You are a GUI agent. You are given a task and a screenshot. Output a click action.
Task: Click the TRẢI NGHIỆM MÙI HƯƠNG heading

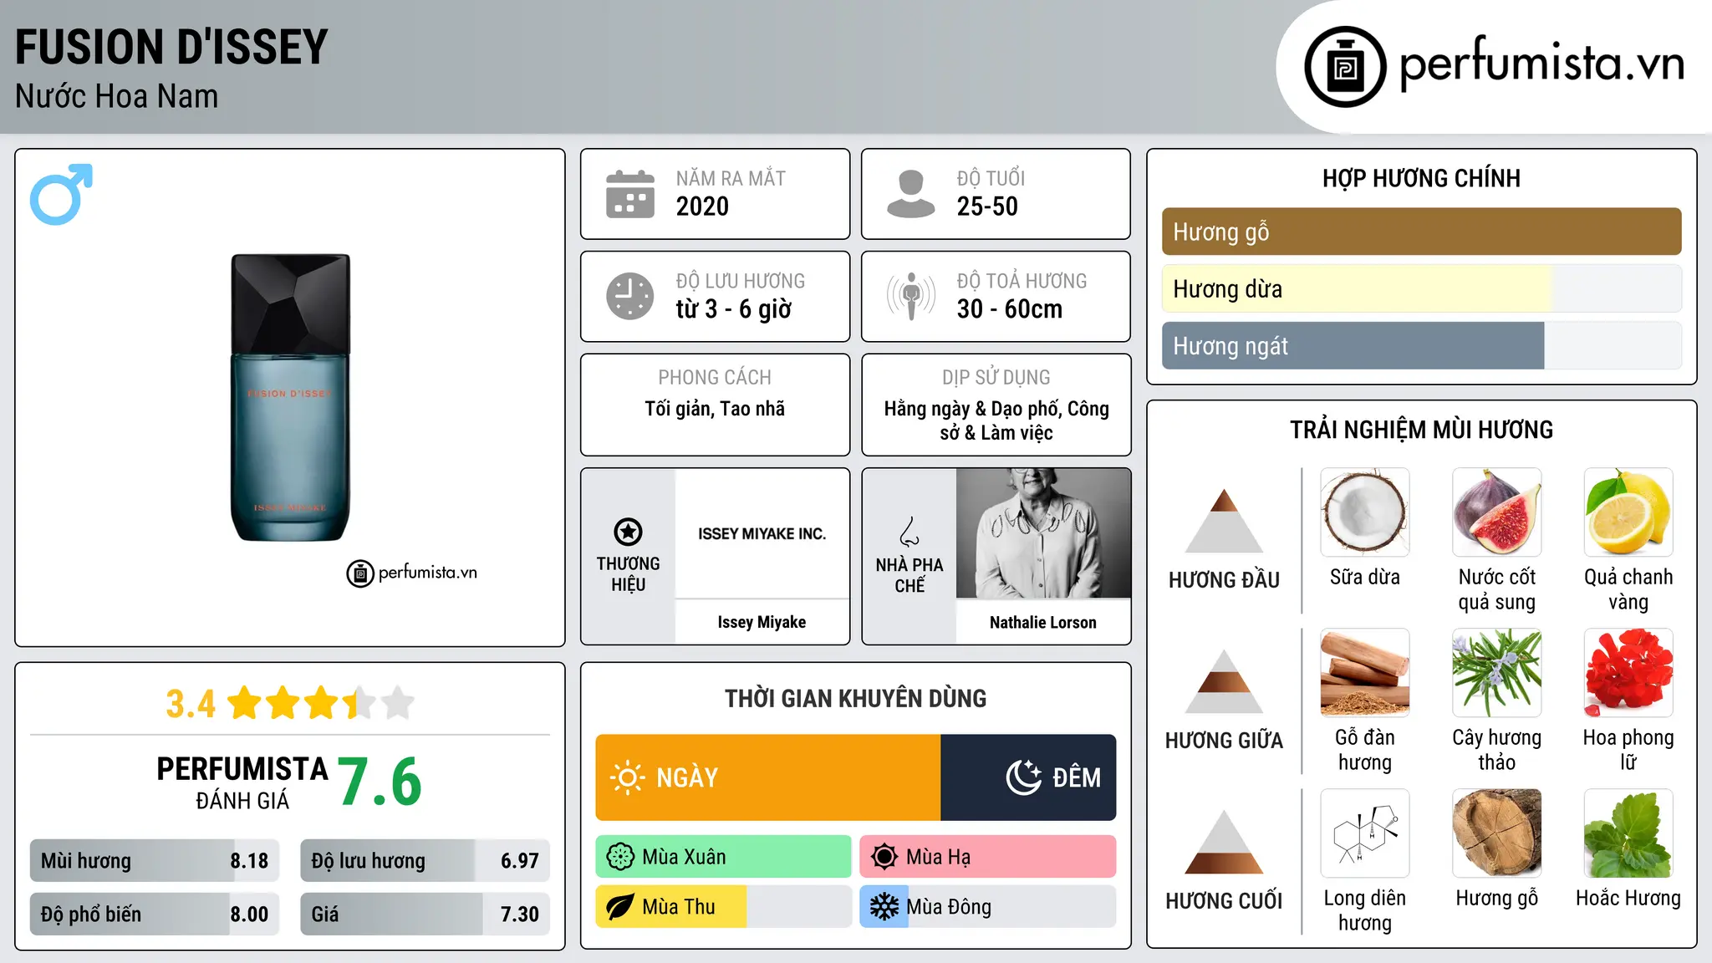tap(1421, 430)
